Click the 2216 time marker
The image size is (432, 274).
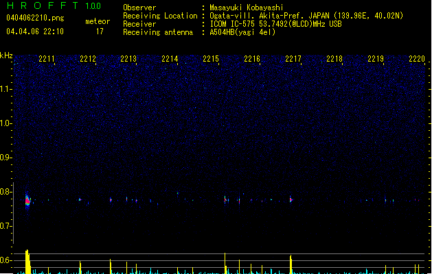tap(252, 59)
